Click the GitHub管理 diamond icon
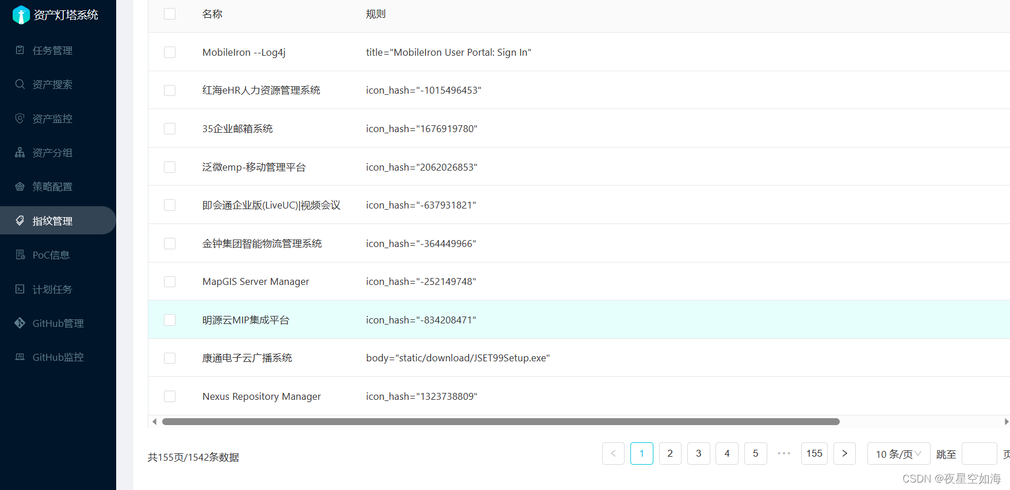Screen dimensions: 1010x490 pos(20,323)
